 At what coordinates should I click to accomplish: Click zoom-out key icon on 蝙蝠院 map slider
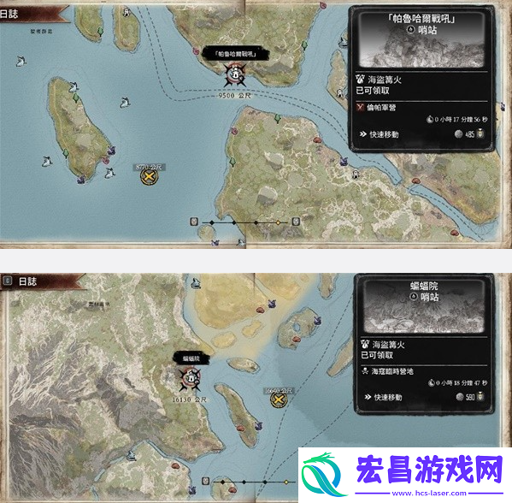pyautogui.click(x=205, y=481)
